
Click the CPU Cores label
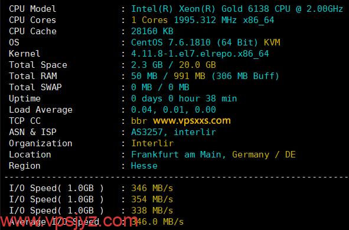click(x=32, y=20)
